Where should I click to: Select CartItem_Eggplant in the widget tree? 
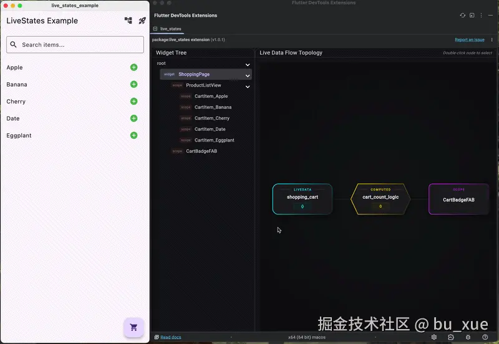click(214, 140)
